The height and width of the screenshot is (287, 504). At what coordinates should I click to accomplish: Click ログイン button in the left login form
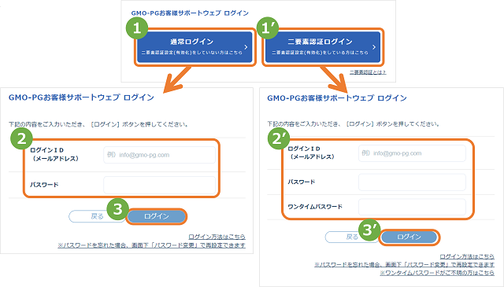pos(157,216)
